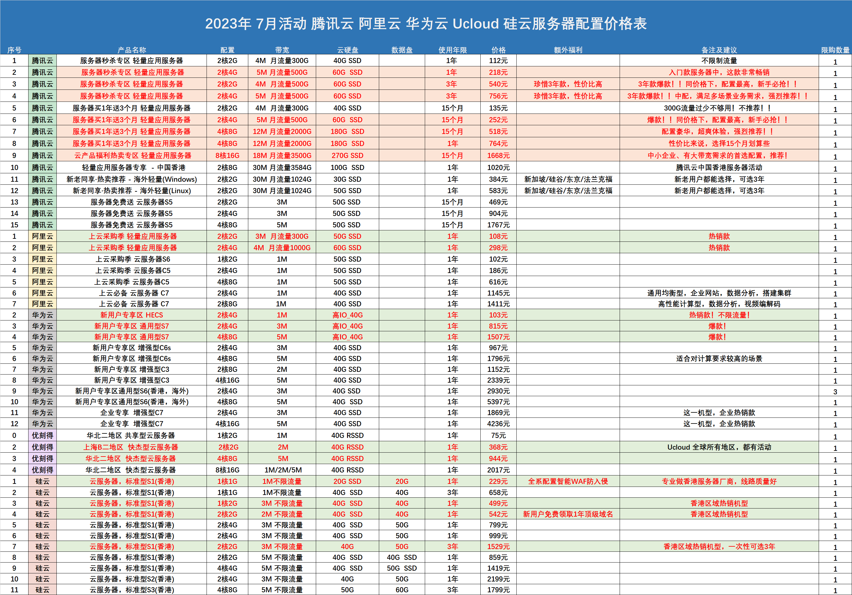Select price cell '5397元'

(498, 402)
